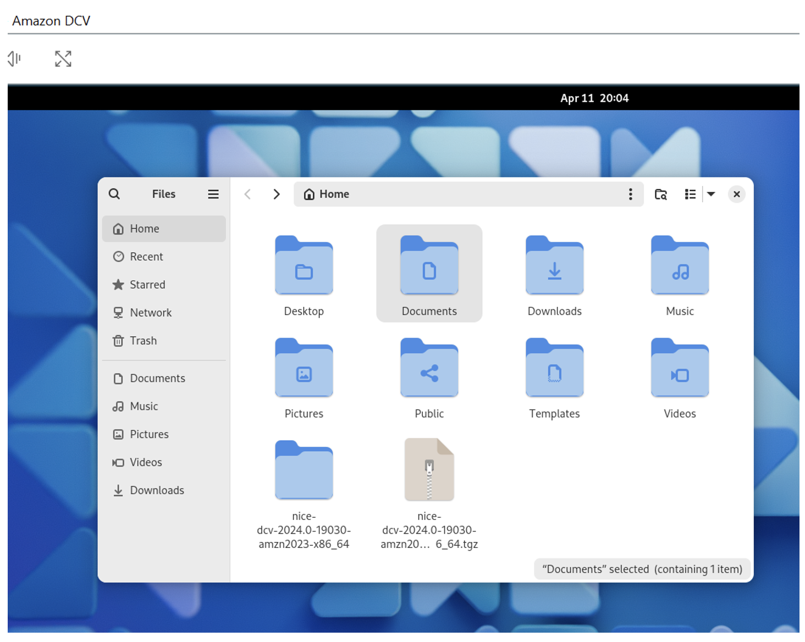Select the Desktop folder icon
805x642 pixels.
(x=304, y=265)
